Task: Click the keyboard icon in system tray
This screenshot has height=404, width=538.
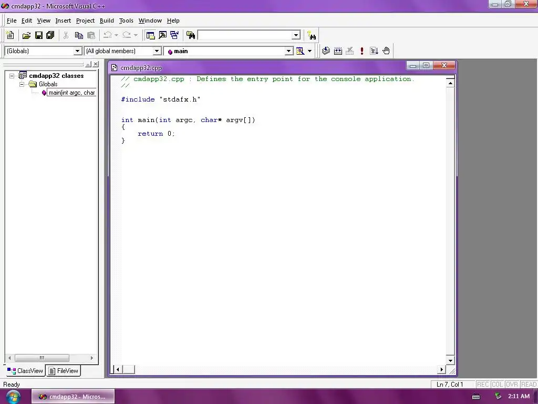Action: tap(476, 397)
